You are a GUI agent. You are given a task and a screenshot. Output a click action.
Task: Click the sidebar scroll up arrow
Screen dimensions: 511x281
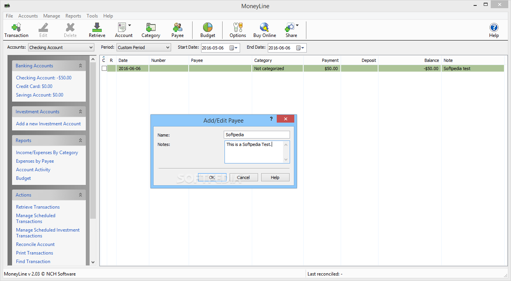click(x=93, y=59)
